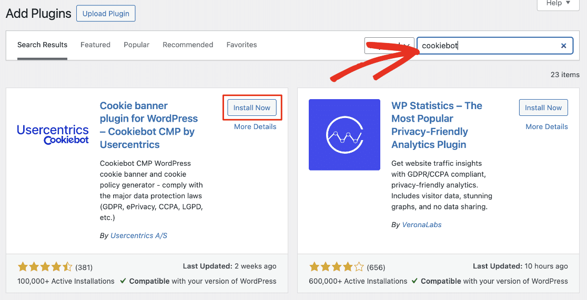Click the 23 items count text
This screenshot has width=587, height=300.
click(x=565, y=74)
